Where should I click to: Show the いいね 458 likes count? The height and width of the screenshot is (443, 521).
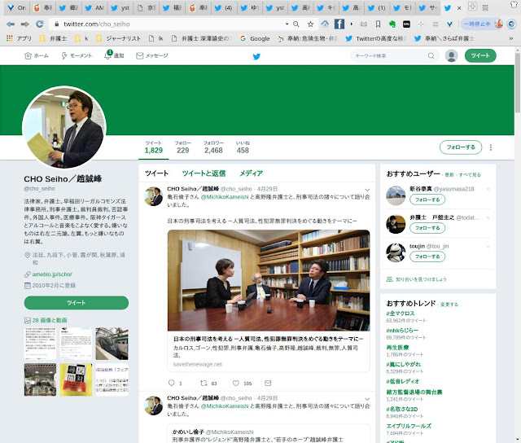(243, 147)
